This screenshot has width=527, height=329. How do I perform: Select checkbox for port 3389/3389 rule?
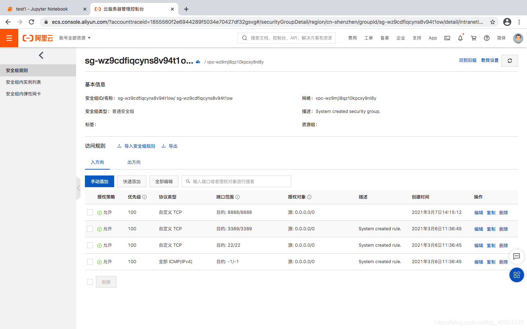(90, 229)
